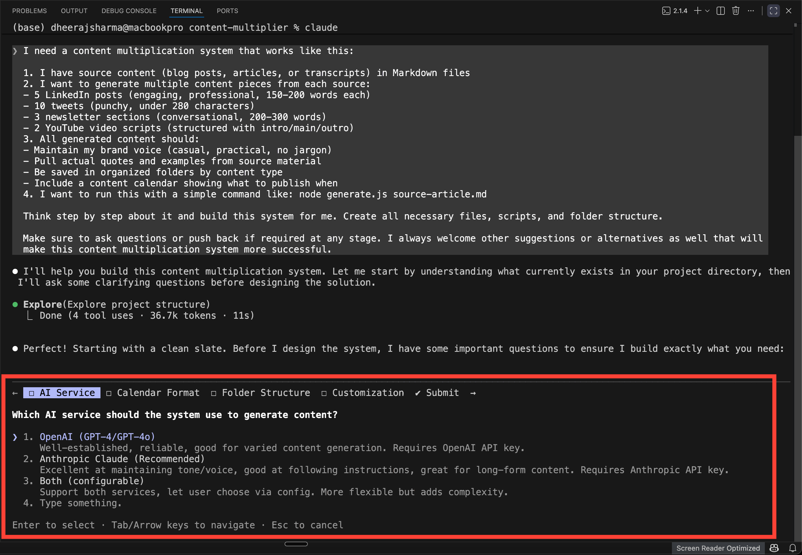Open GitHub Copilot status icon
The width and height of the screenshot is (802, 555).
click(774, 548)
